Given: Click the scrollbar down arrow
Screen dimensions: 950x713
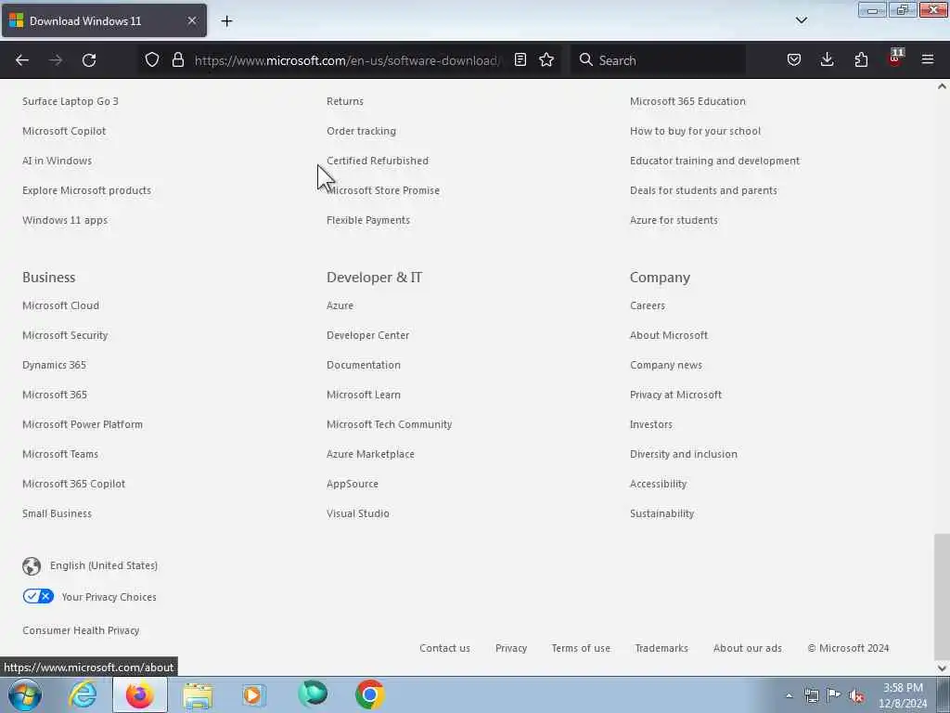Looking at the screenshot, I should [942, 668].
